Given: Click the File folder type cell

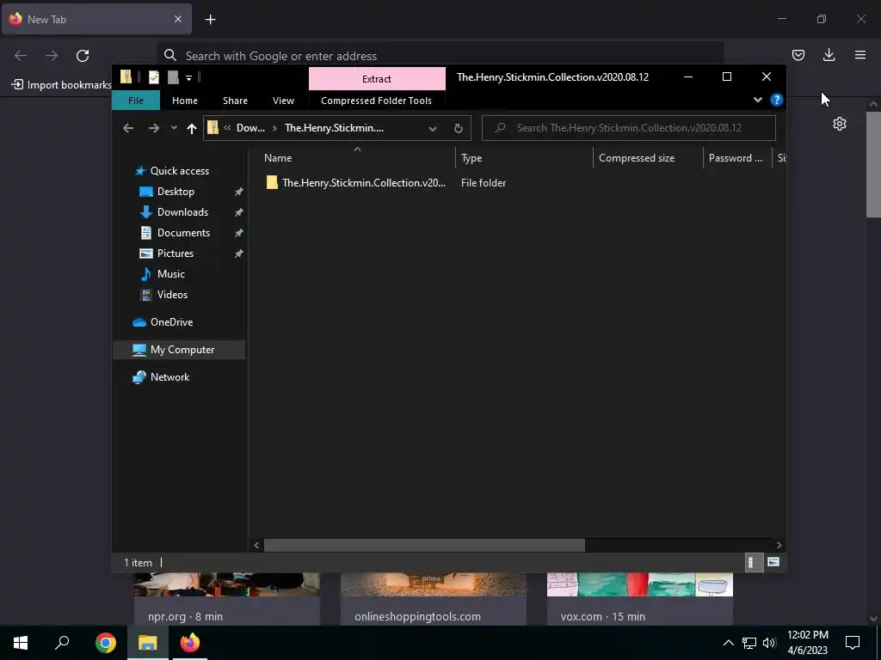Looking at the screenshot, I should coord(484,183).
